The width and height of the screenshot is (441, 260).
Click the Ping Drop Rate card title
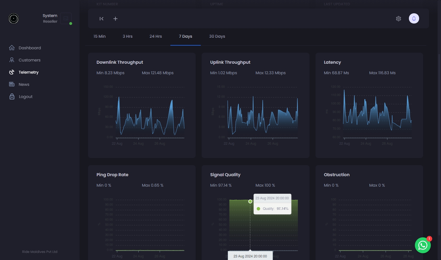(112, 175)
